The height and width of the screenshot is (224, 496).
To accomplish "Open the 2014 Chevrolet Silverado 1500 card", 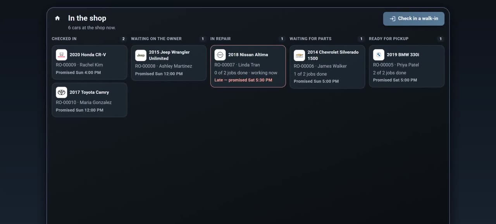I will pos(327,67).
